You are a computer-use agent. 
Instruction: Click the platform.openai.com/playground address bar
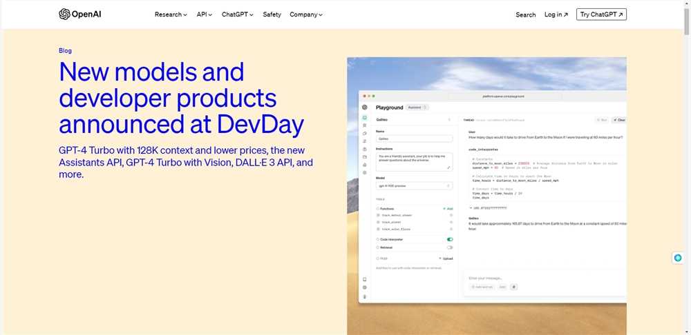click(504, 97)
